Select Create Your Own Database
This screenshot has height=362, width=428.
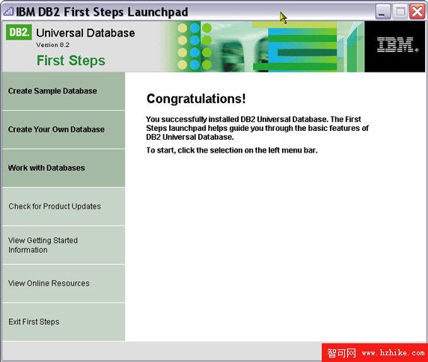(64, 129)
